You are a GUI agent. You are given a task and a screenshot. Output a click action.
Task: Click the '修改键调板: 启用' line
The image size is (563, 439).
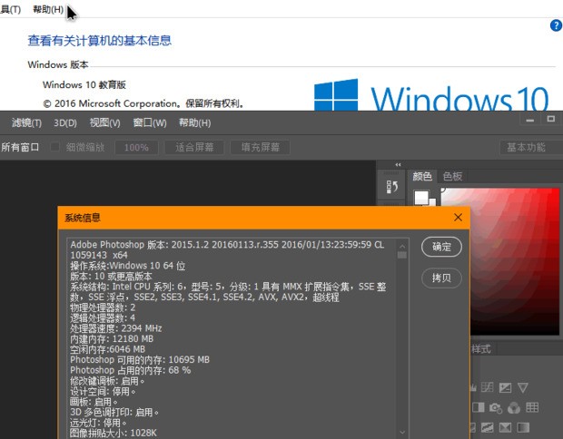107,381
